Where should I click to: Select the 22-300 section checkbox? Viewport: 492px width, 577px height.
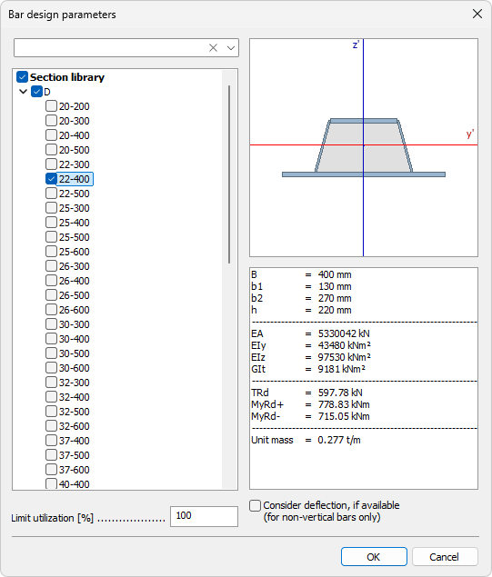click(51, 164)
